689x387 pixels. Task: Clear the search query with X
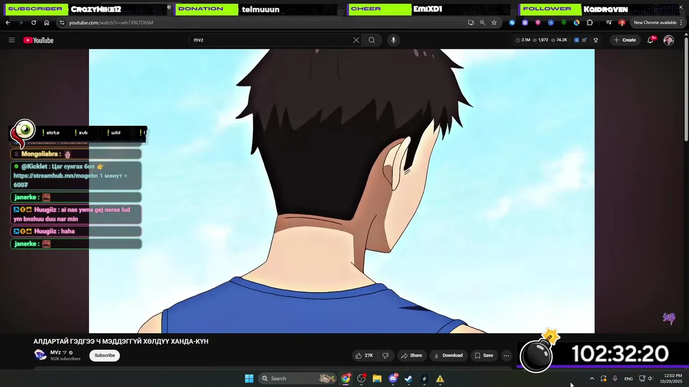tap(356, 40)
